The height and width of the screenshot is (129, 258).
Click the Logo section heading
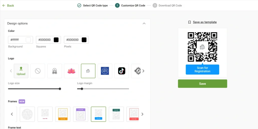point(11,58)
